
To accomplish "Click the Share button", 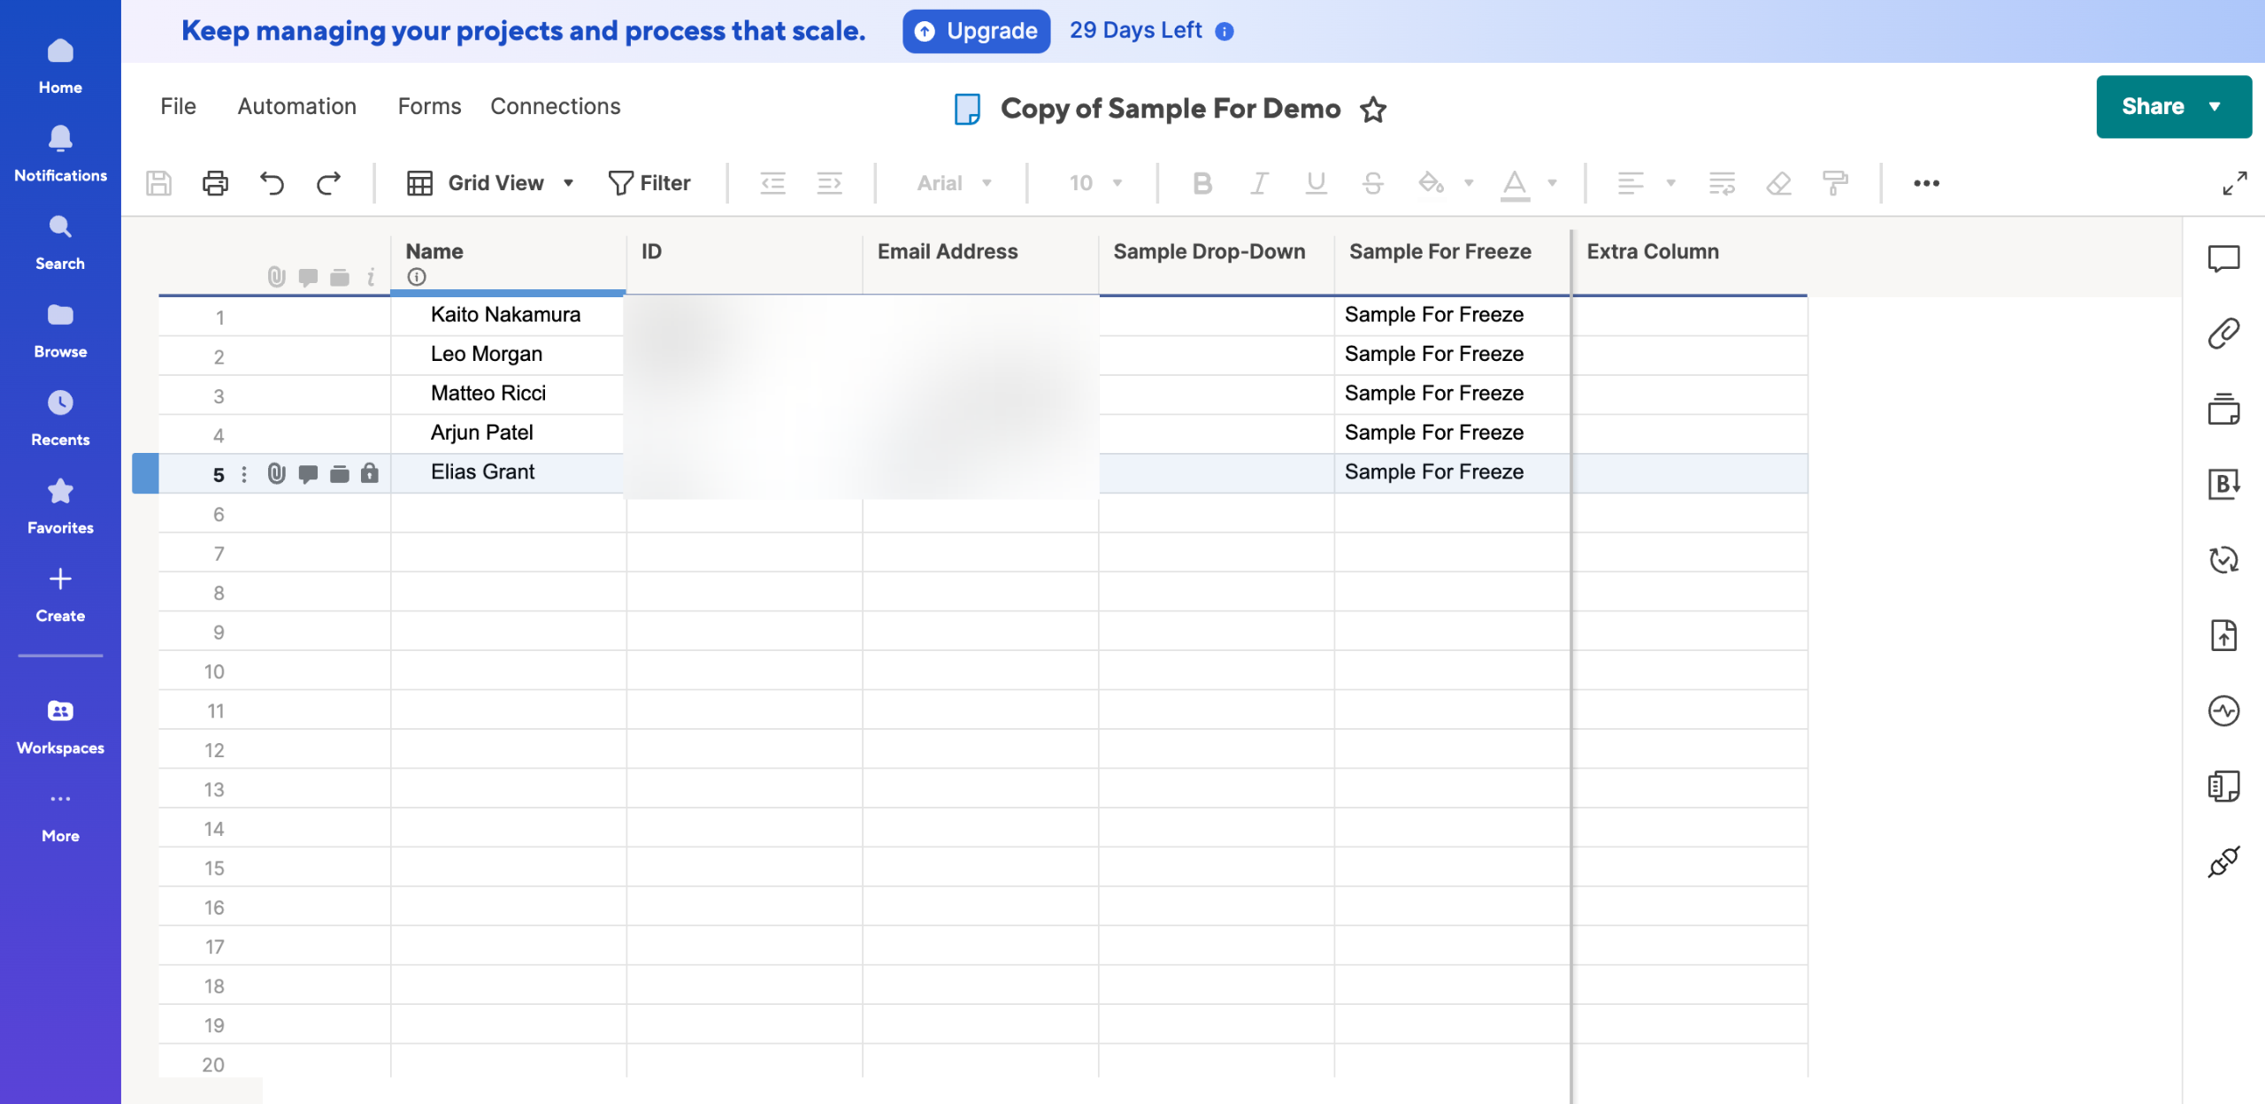I will tap(2174, 106).
